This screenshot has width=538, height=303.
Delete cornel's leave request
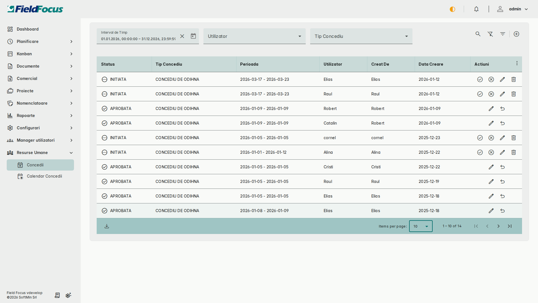click(513, 138)
